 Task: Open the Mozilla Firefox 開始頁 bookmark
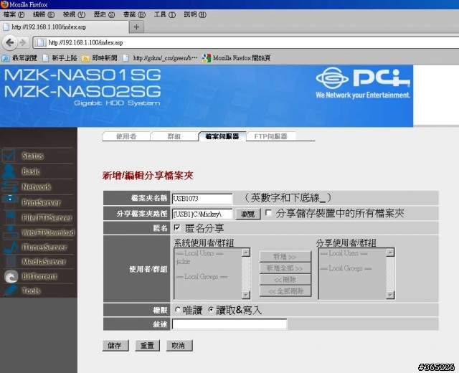[236, 58]
